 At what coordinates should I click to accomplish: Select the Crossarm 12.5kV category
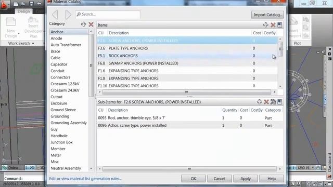65,84
